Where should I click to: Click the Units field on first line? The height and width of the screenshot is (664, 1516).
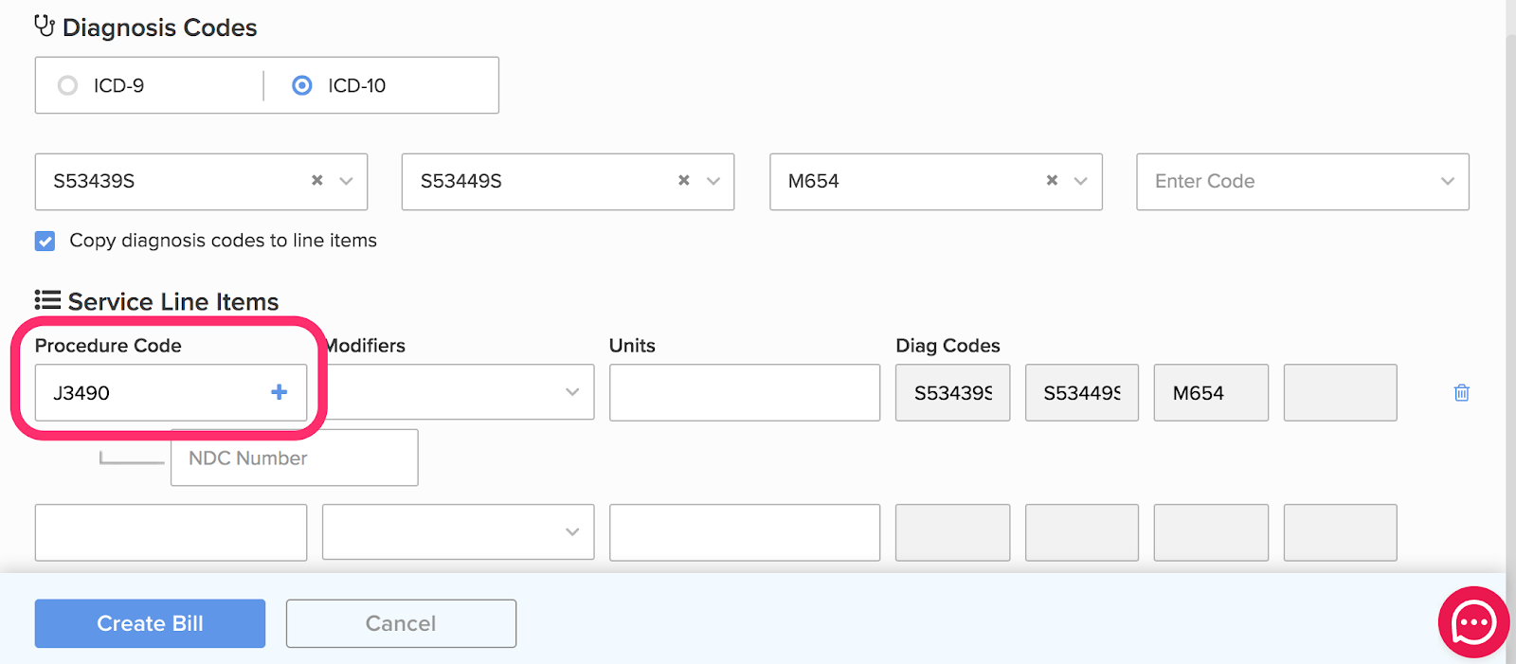coord(745,392)
